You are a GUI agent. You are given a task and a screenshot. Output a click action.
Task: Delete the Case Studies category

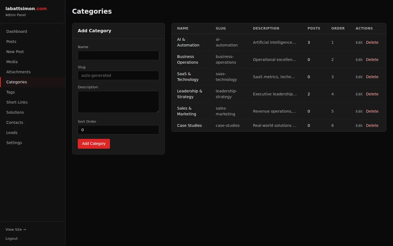pyautogui.click(x=372, y=125)
